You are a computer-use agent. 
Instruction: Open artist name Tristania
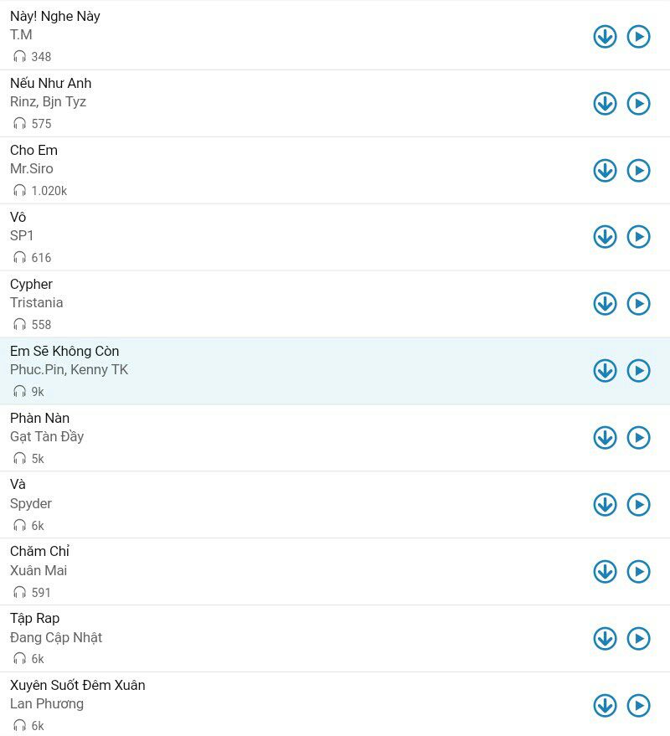pyautogui.click(x=36, y=302)
